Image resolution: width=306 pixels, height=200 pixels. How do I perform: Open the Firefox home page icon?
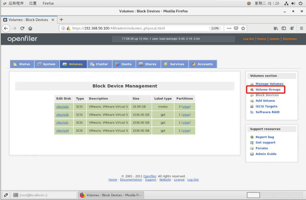pyautogui.click(x=30, y=28)
